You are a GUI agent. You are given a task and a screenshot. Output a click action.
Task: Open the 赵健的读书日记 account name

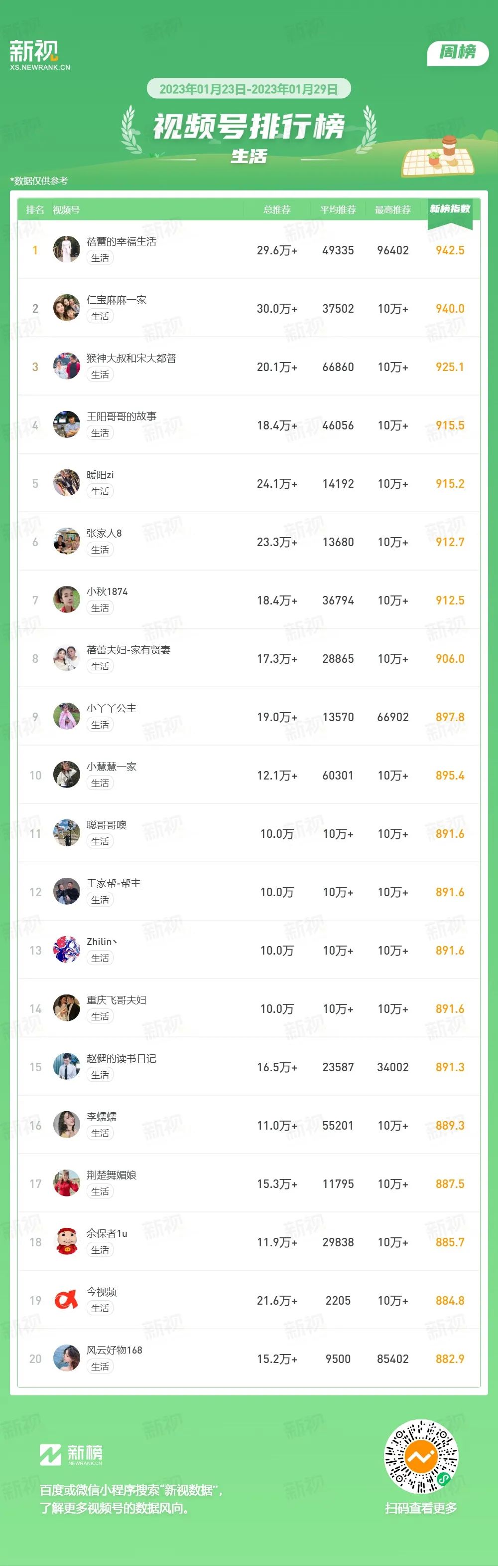pos(122,1058)
